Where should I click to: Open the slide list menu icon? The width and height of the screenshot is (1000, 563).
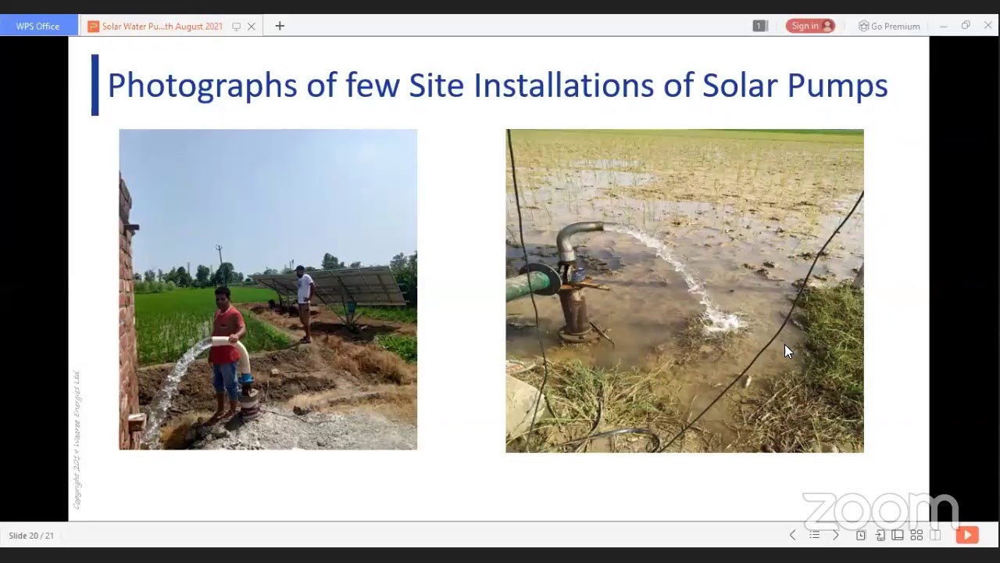[814, 535]
